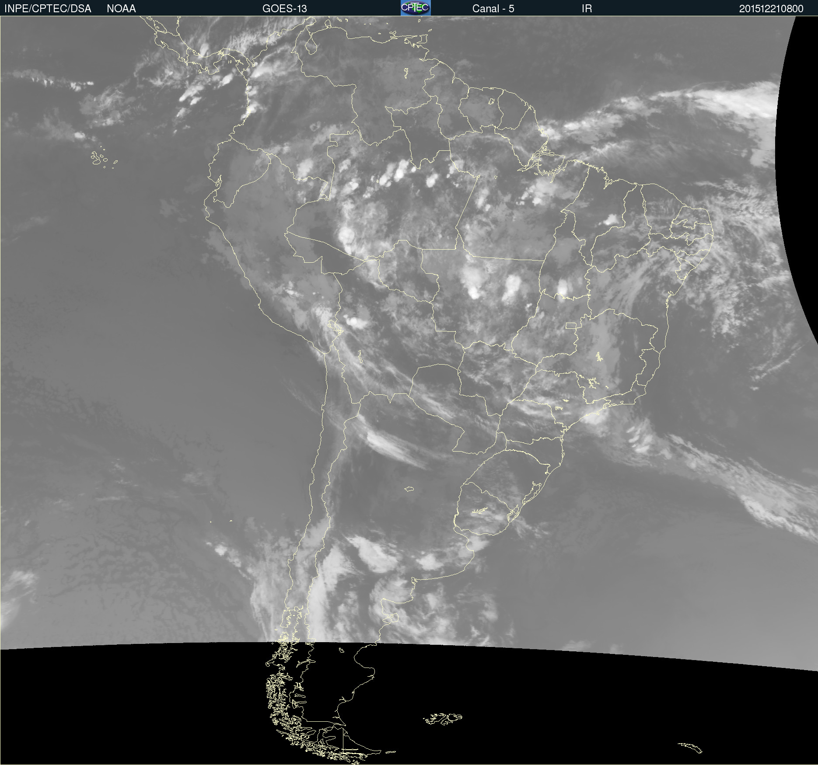Click the 201512210800 timestamp
This screenshot has height=765, width=818.
pyautogui.click(x=771, y=9)
